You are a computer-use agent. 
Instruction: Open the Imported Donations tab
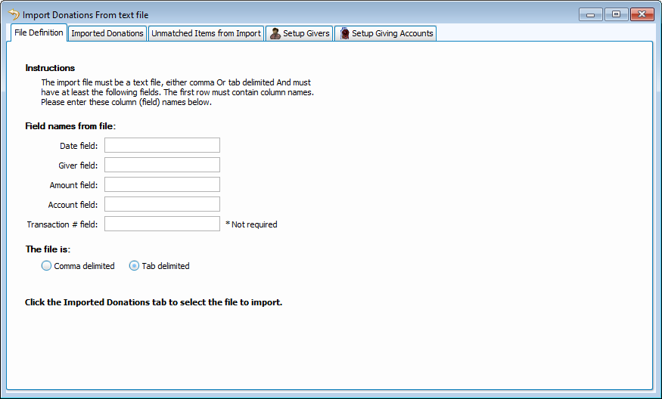(x=107, y=34)
